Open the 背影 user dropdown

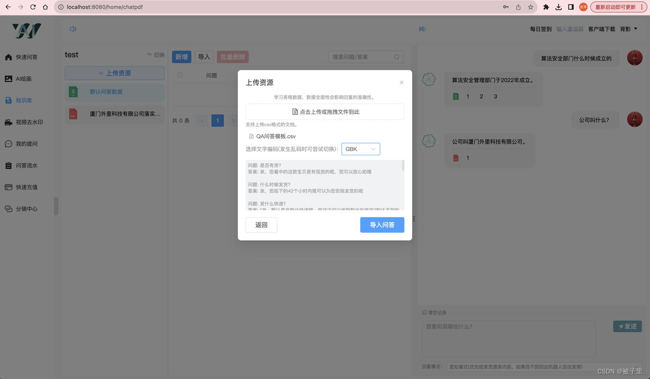(x=629, y=29)
